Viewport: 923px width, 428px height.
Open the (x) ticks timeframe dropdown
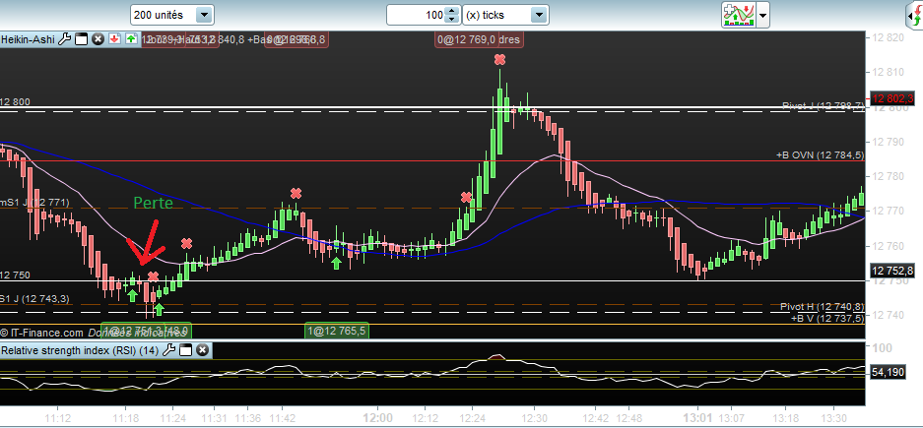[x=538, y=15]
